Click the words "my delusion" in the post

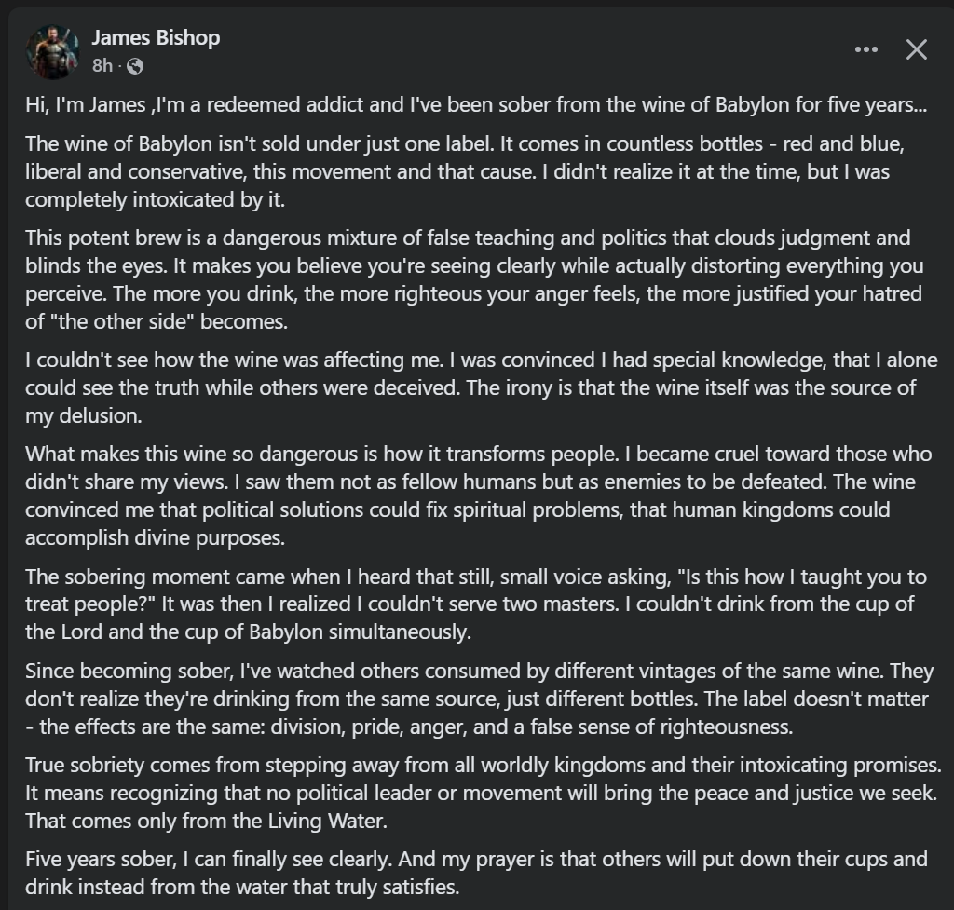pos(84,415)
